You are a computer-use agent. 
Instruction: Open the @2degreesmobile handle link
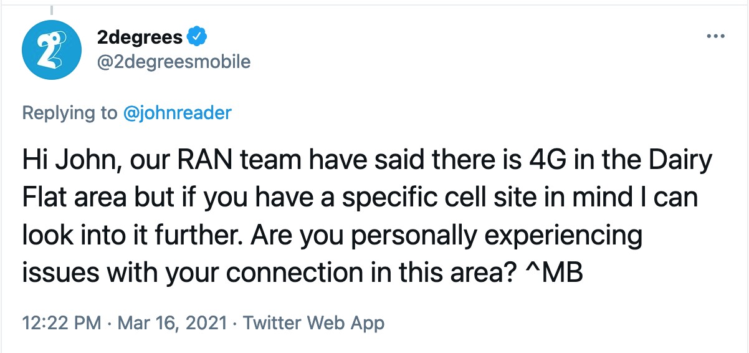point(174,62)
